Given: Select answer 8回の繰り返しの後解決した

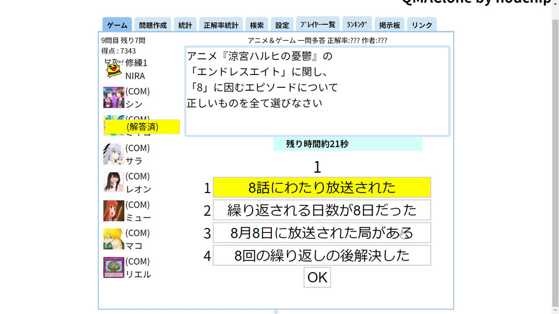Looking at the screenshot, I should point(322,256).
